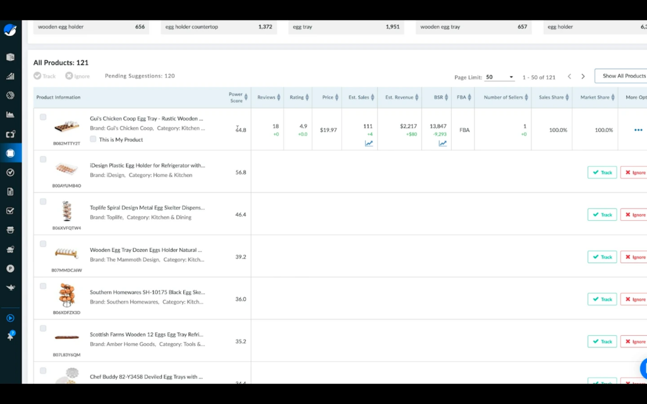Click the circular "P" badge icon in sidebar
The height and width of the screenshot is (404, 647).
(x=10, y=268)
